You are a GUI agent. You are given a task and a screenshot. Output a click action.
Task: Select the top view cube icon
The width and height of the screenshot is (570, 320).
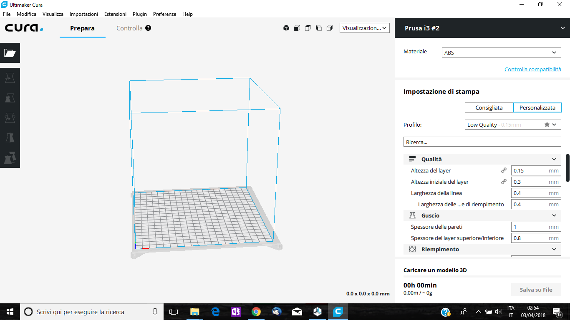click(x=308, y=28)
